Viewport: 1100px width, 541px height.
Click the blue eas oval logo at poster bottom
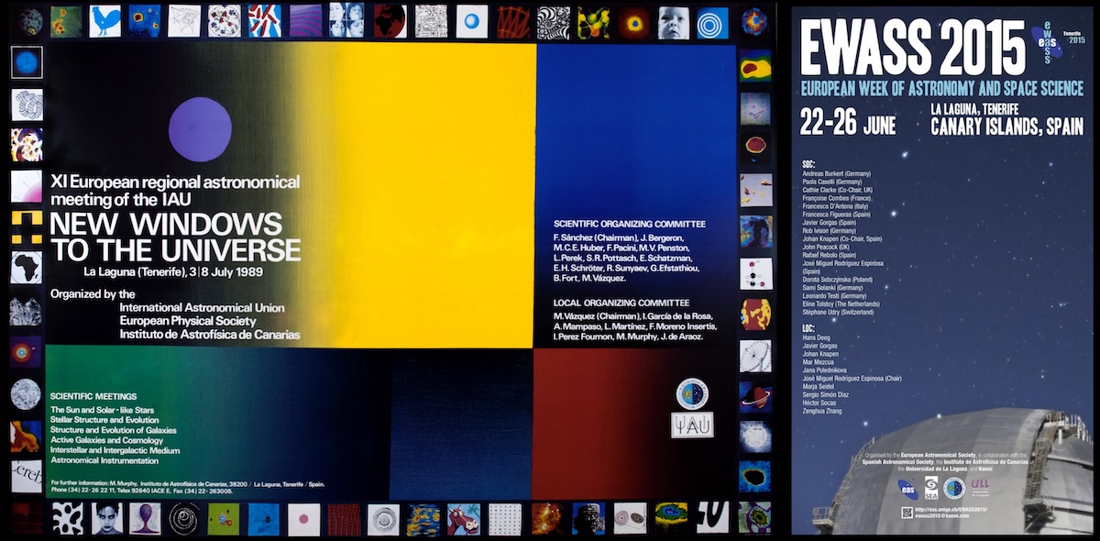pos(907,489)
